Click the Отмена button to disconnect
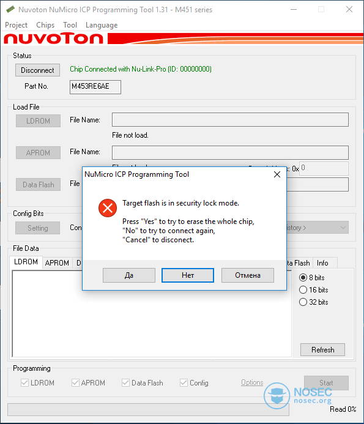The image size is (364, 424). pos(248,275)
